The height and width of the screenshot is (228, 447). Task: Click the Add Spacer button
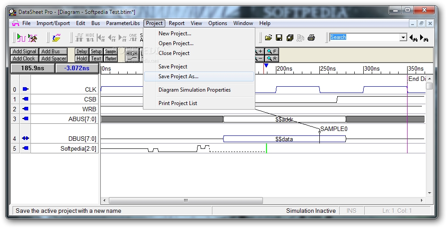[53, 59]
